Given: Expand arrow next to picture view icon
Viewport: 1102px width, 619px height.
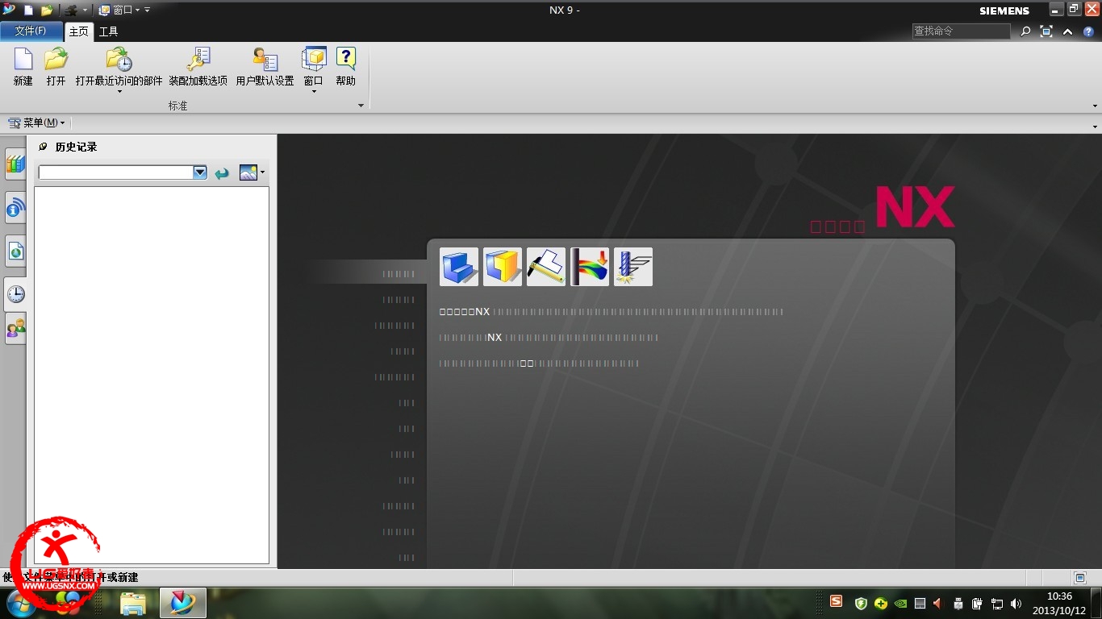Looking at the screenshot, I should pyautogui.click(x=262, y=172).
